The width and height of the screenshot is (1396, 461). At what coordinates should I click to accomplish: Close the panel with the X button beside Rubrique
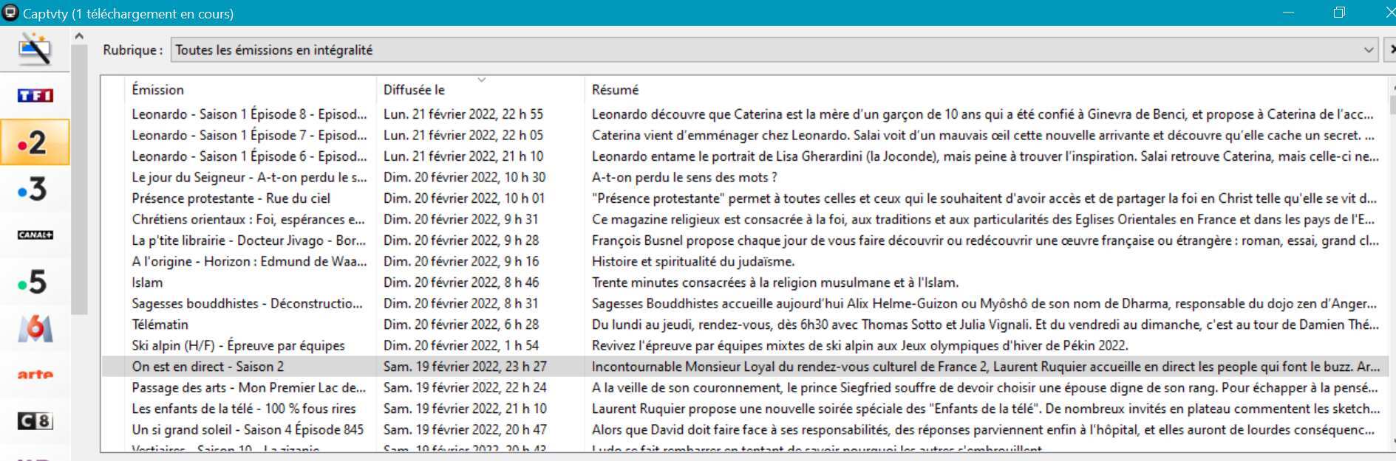[1391, 50]
